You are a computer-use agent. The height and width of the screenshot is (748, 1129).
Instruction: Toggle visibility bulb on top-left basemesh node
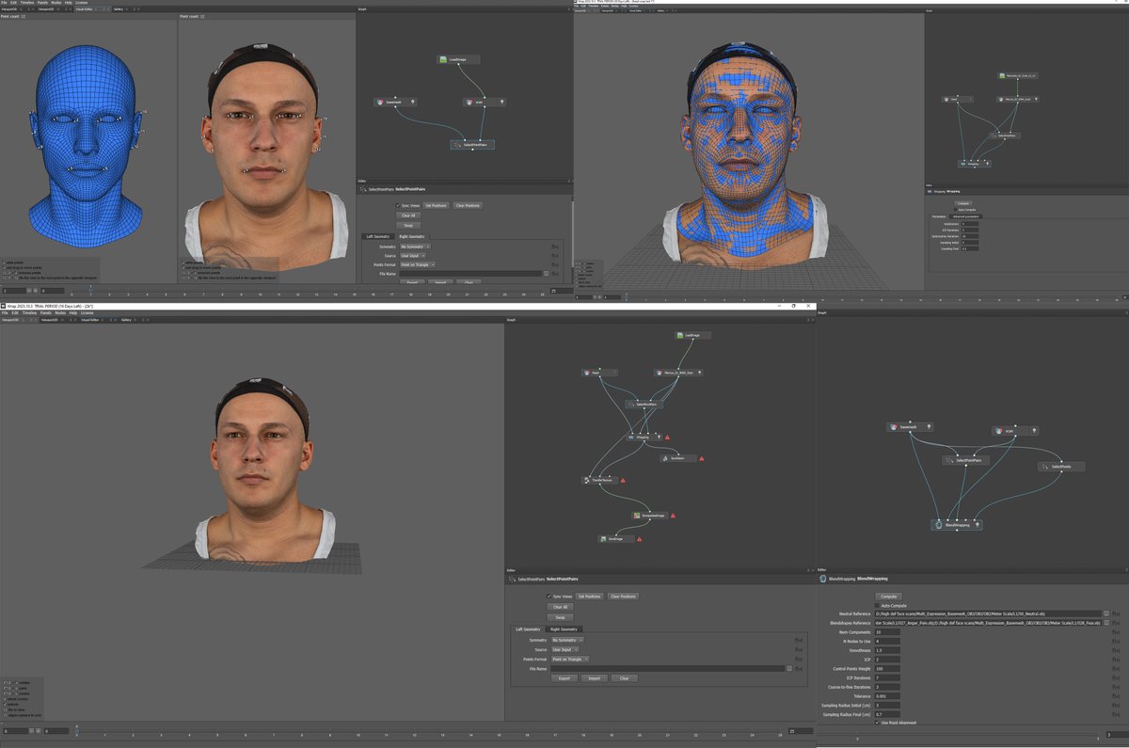[412, 102]
